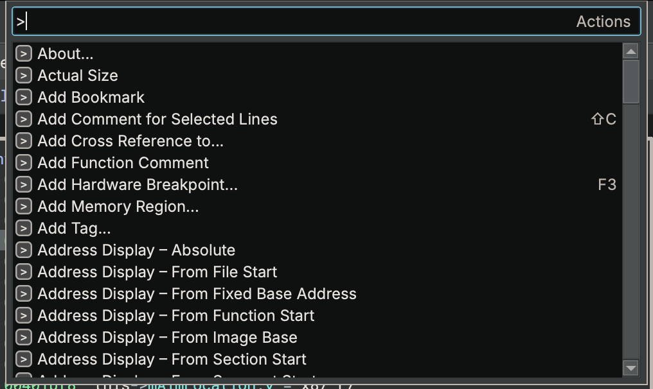
Task: Choose "Address Display – From Image Base"
Action: click(167, 337)
